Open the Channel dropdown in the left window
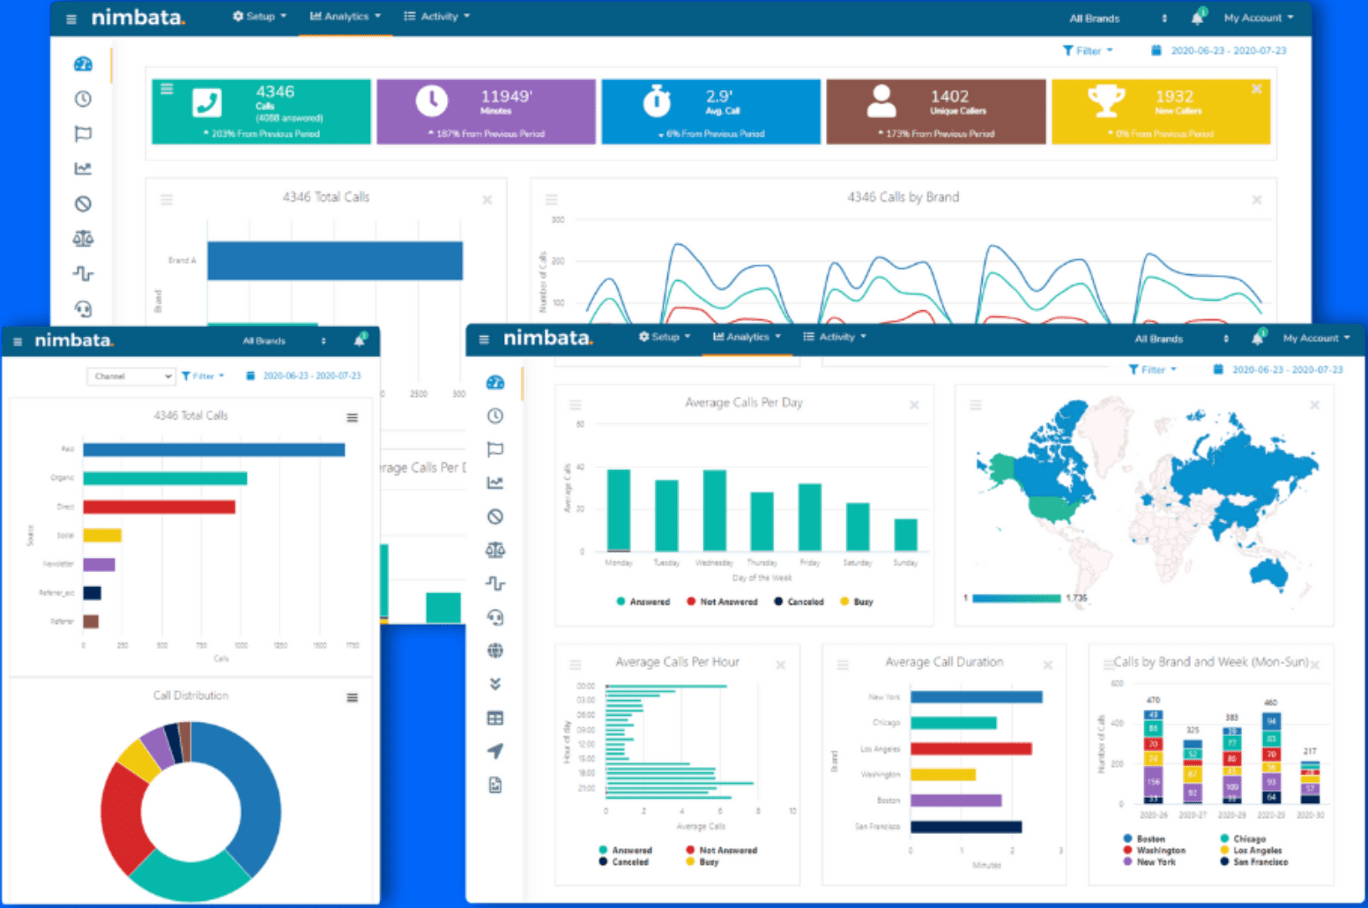1368x908 pixels. pos(130,376)
